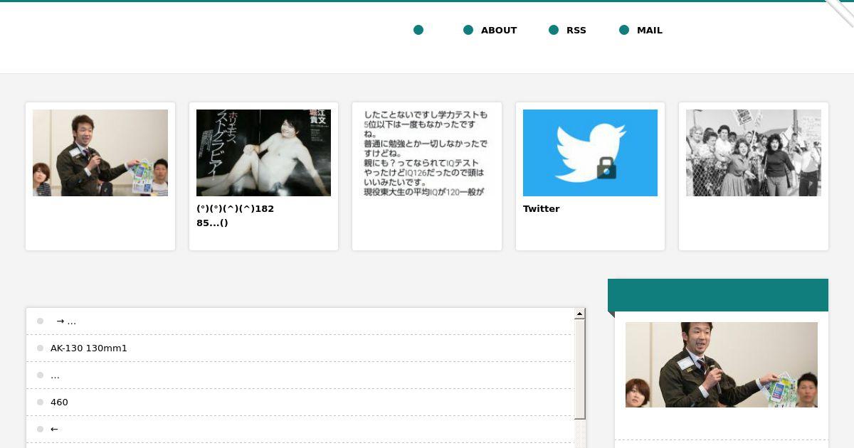The image size is (854, 448).
Task: Open the first card photo of man with microphone
Action: click(100, 153)
